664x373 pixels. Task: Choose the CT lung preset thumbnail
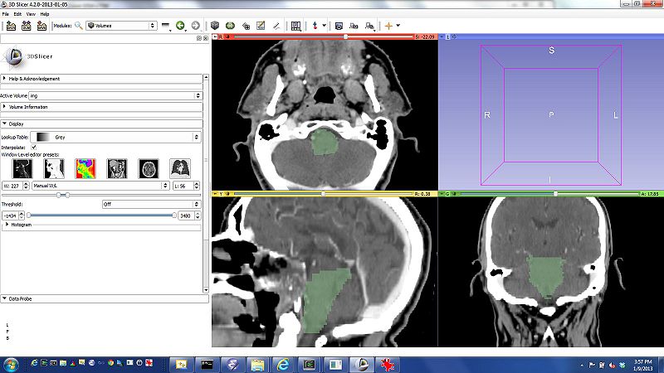(180, 168)
